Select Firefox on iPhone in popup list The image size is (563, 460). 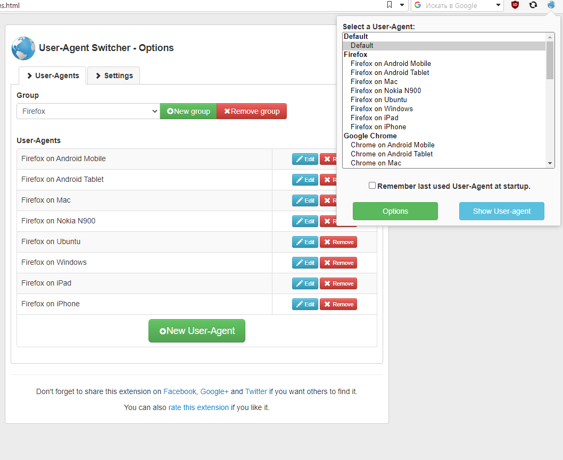(444, 127)
